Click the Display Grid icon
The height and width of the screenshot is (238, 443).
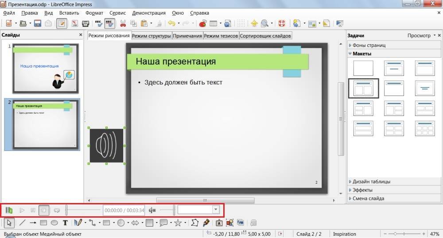pyautogui.click(x=241, y=23)
